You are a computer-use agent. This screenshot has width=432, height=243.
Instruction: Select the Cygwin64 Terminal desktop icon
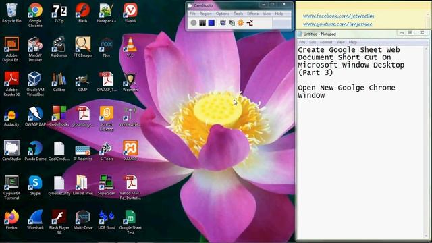(11, 188)
